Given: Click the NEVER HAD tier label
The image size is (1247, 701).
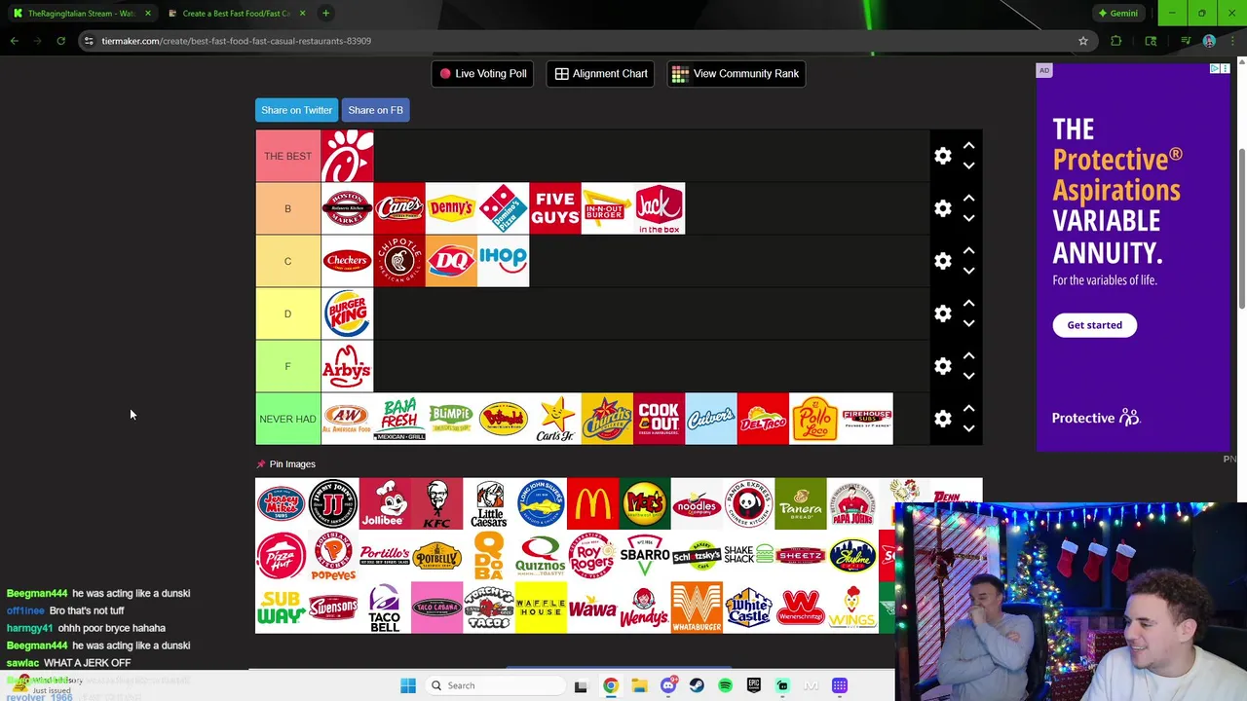Looking at the screenshot, I should [287, 419].
